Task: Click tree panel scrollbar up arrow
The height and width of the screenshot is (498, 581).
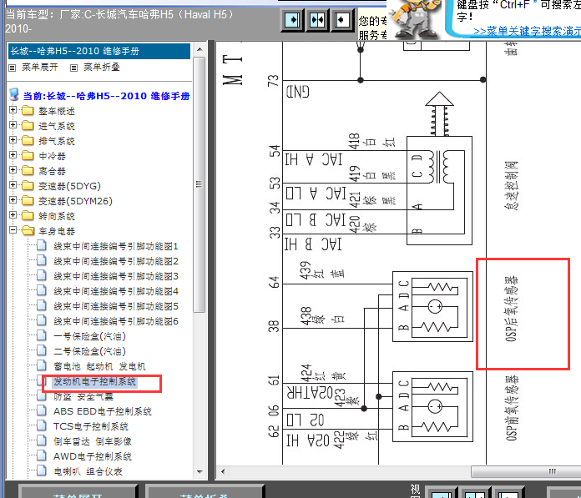Action: tap(200, 49)
